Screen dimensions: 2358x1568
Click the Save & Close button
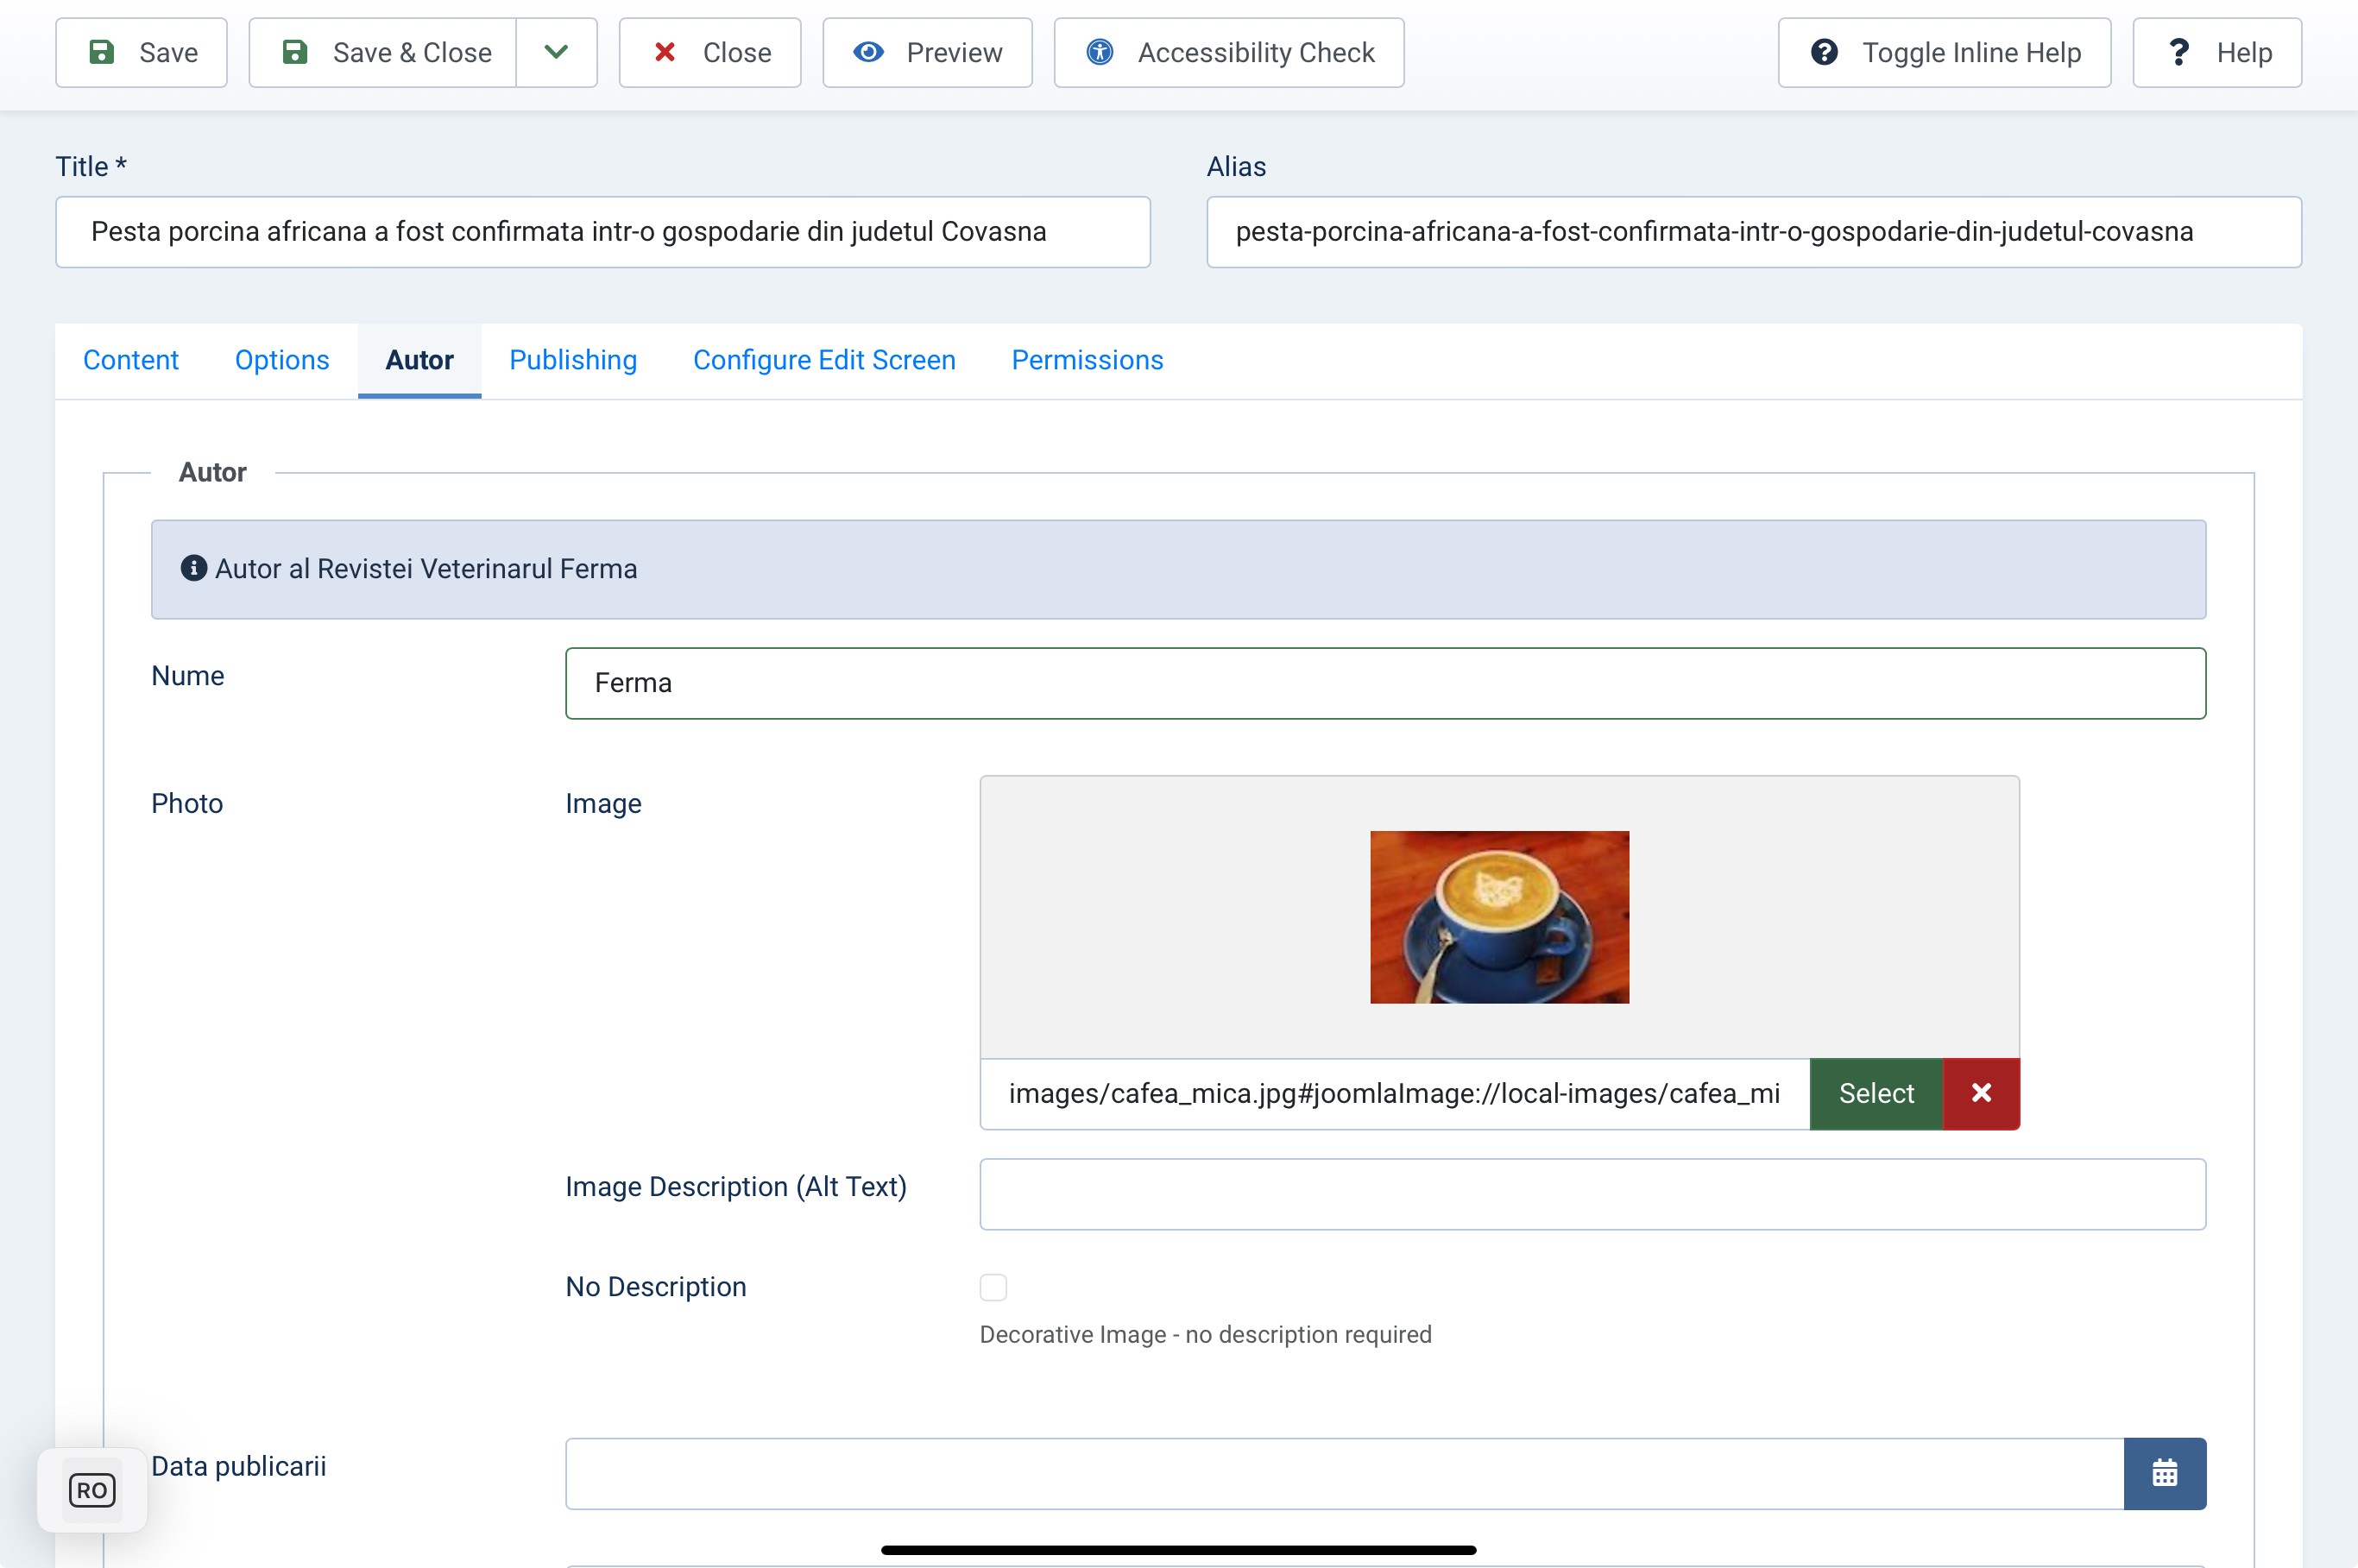tap(386, 52)
